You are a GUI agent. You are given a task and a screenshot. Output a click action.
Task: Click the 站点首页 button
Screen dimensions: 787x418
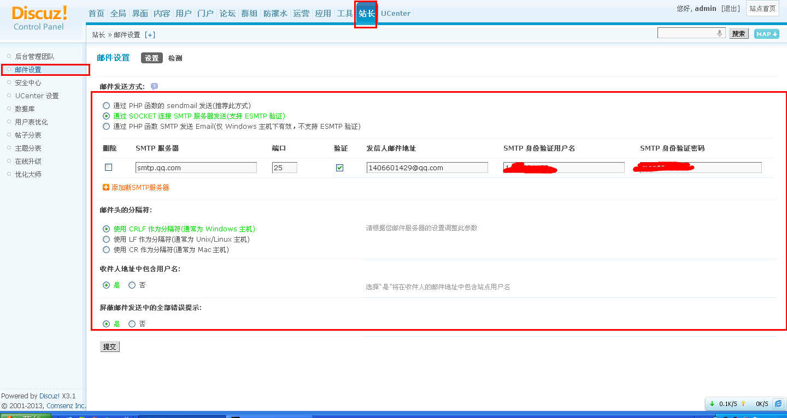coord(762,9)
